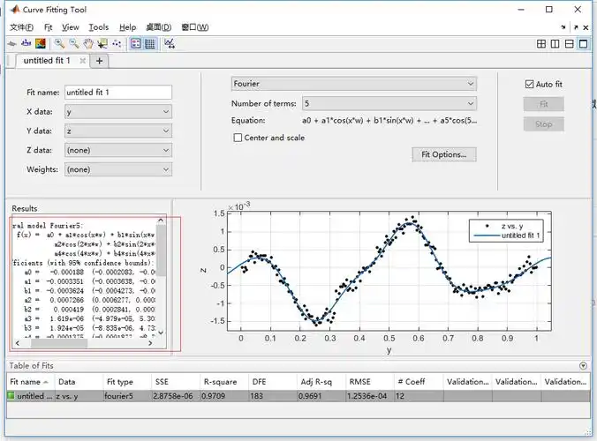
Task: Add a new fit tab with plus
Action: click(x=99, y=61)
